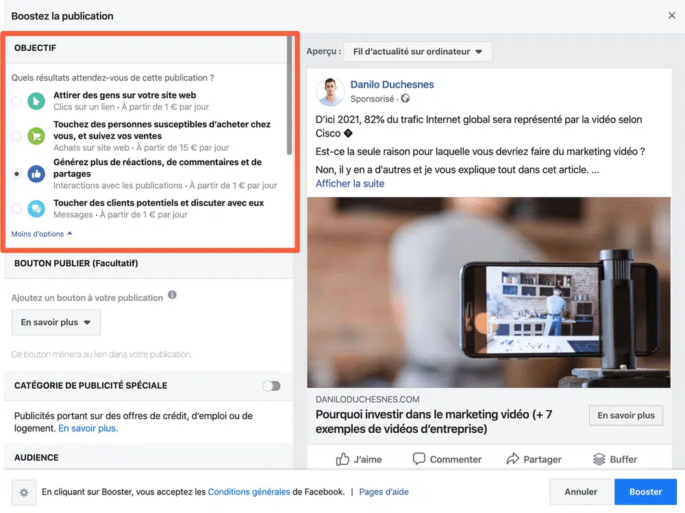685x513 pixels.
Task: Click the blue thumbs-up engagement icon
Action: [x=36, y=174]
